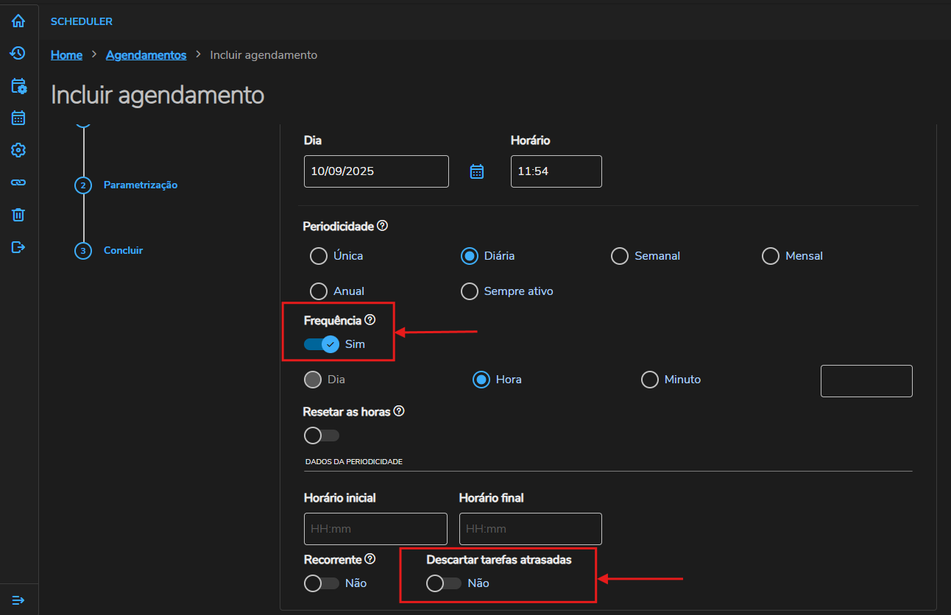Click the home icon in sidebar
The height and width of the screenshot is (615, 951).
click(18, 21)
